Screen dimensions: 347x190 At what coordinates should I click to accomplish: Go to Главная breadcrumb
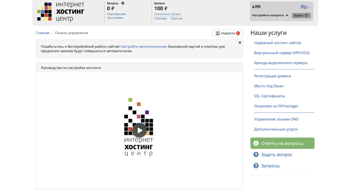tap(42, 33)
